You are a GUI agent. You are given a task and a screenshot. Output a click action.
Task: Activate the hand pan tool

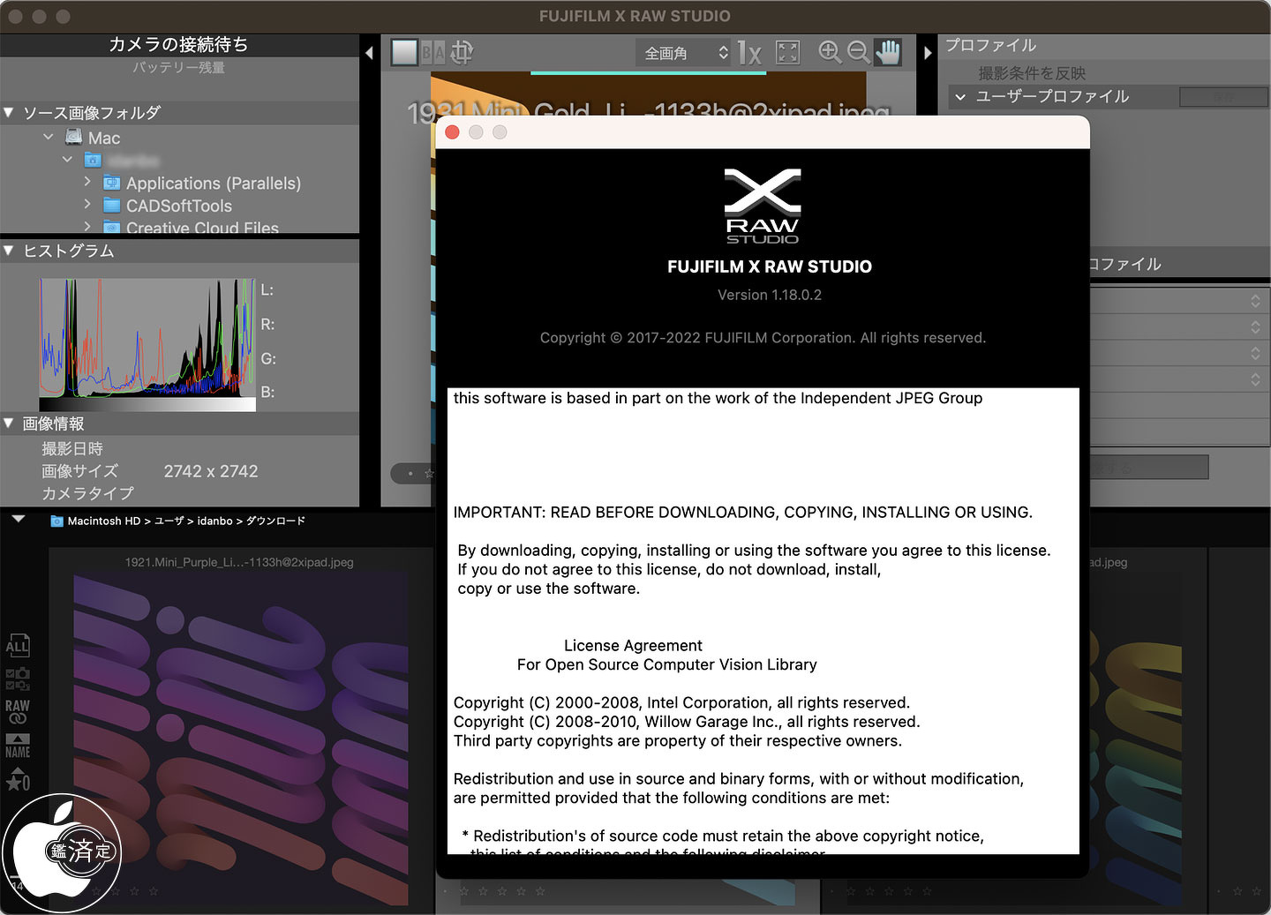click(888, 53)
